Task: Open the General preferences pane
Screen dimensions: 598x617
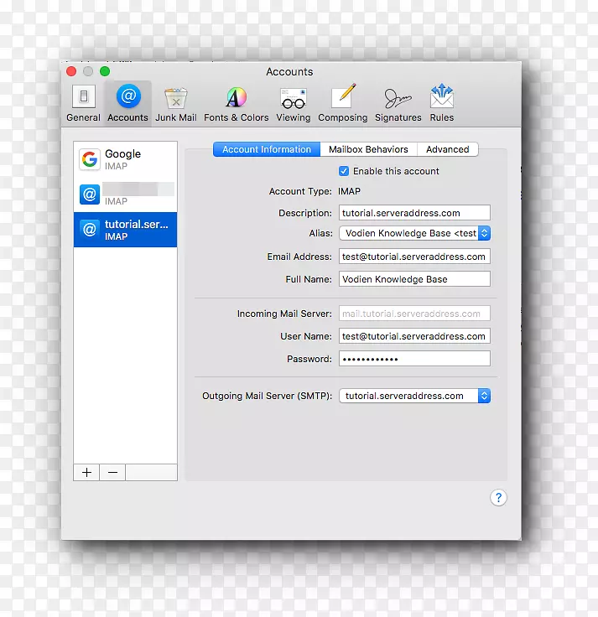Action: (x=83, y=103)
